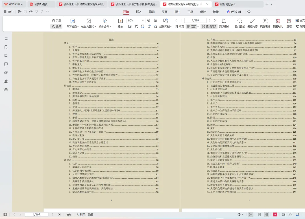
Task: Open the 工具 ribbon tab
Action: (190, 12)
